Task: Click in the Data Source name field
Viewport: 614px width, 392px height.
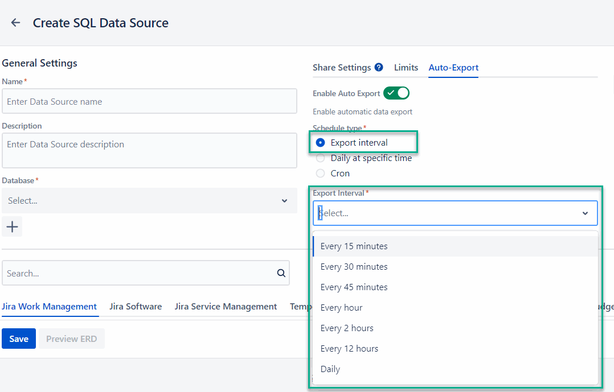Action: [x=149, y=101]
